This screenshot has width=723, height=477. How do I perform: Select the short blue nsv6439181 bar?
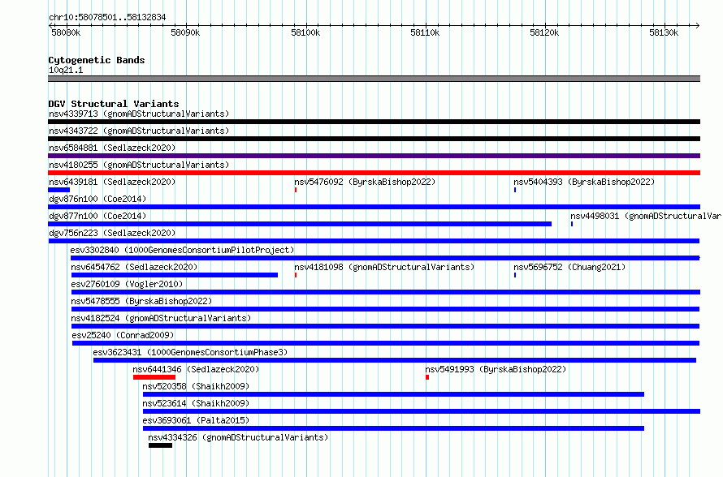[59, 190]
